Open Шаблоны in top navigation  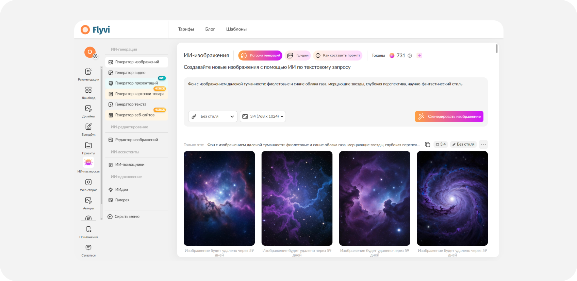[x=236, y=29]
